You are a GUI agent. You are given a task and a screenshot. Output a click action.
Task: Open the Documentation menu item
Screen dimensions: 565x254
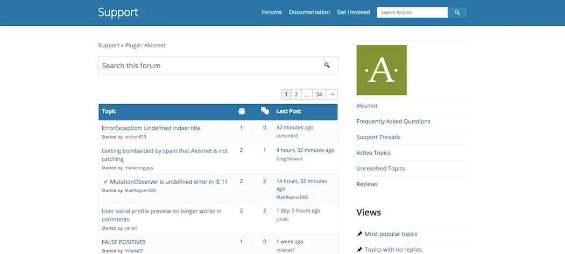309,12
